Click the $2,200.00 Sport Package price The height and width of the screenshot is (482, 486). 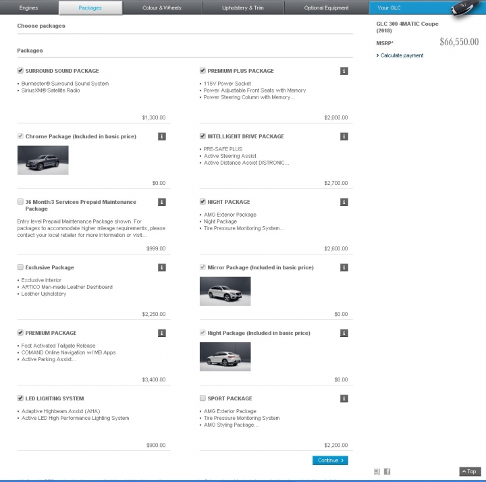tap(336, 445)
